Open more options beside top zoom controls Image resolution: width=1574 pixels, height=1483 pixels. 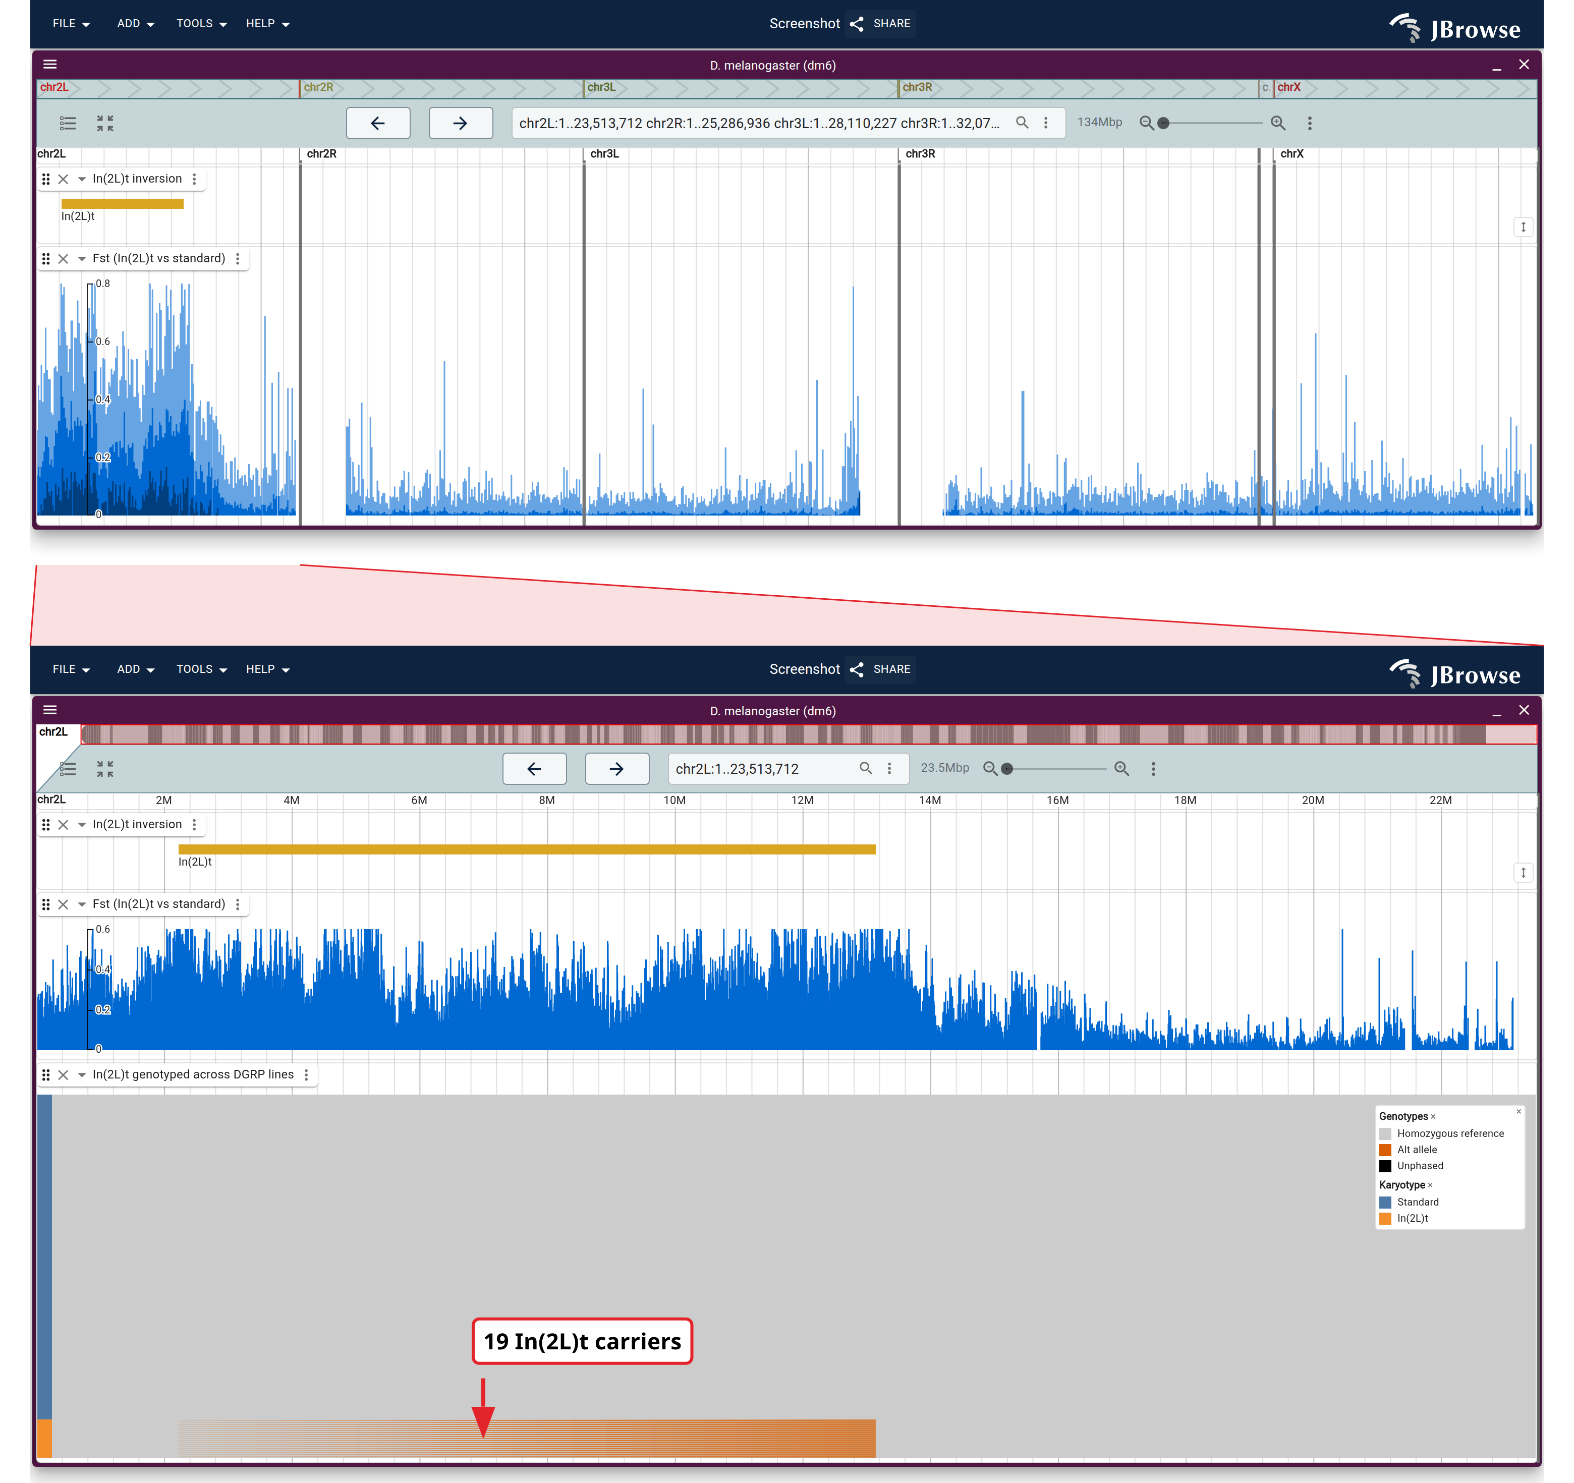1310,123
